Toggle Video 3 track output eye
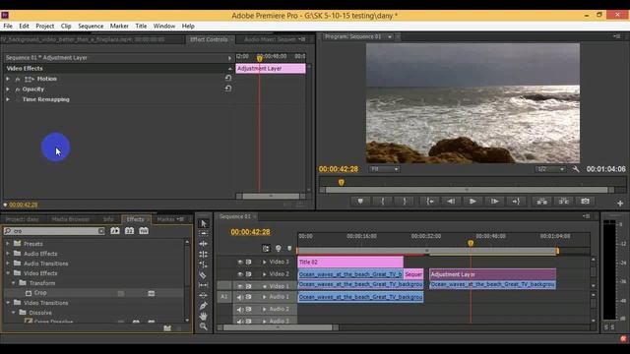The width and height of the screenshot is (630, 354). tap(240, 262)
